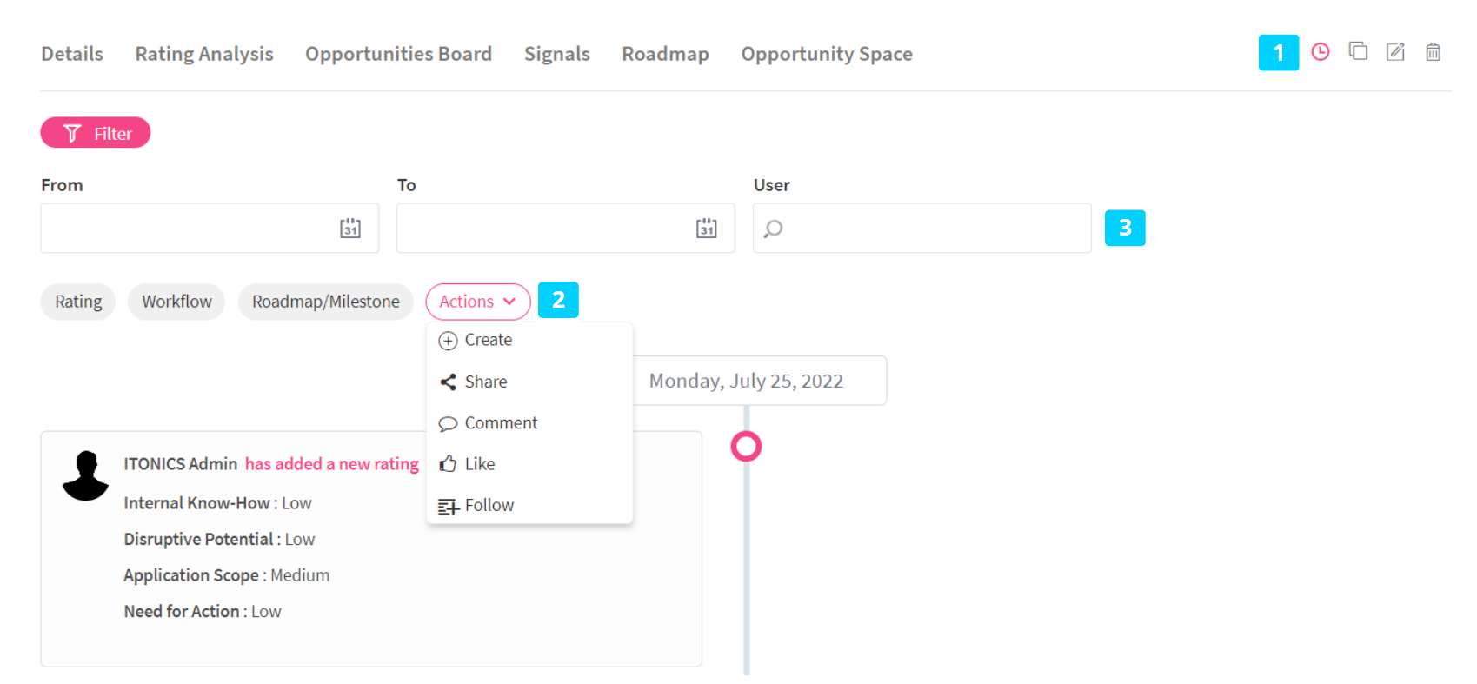Choose Comment from the Actions list
Image resolution: width=1477 pixels, height=684 pixels.
click(x=500, y=423)
